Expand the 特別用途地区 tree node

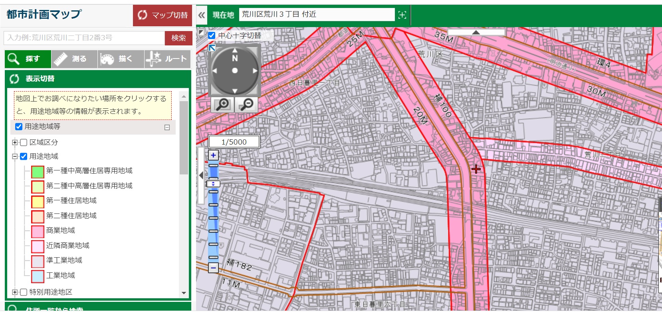coord(15,292)
